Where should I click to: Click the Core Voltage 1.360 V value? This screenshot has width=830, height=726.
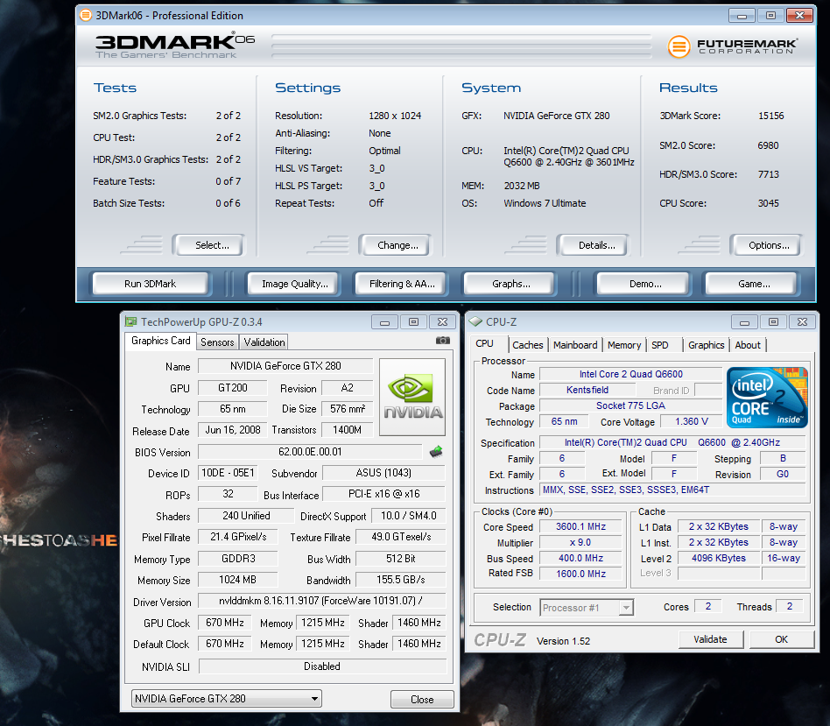pos(691,421)
